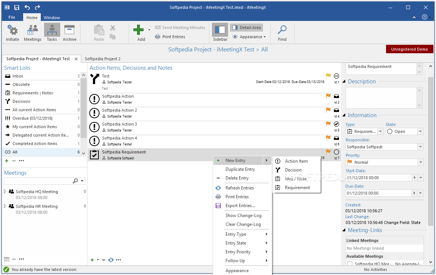Click the flag icon on Softpedia Action 2 row
436x275 pixels.
pyautogui.click(x=328, y=110)
